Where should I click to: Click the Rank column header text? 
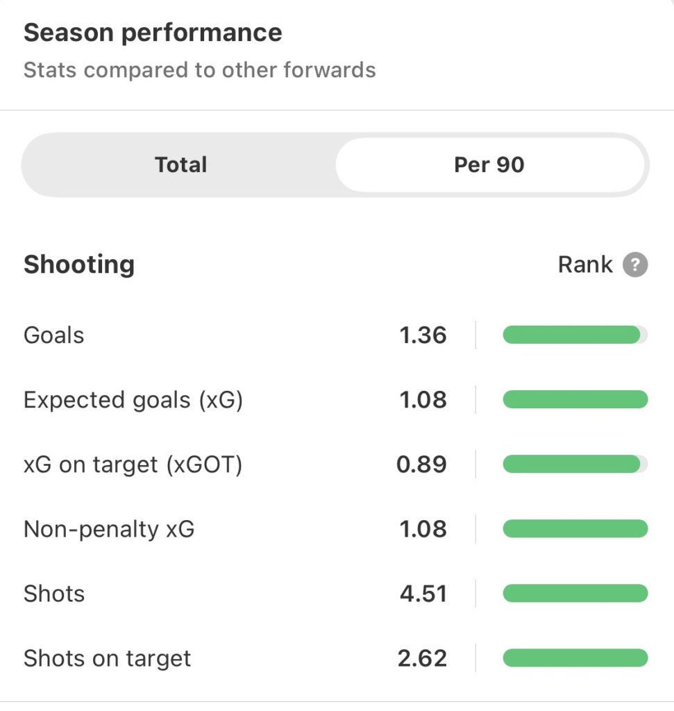click(585, 265)
